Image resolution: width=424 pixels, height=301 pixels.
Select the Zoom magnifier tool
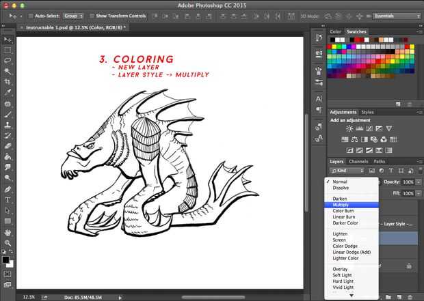click(8, 243)
